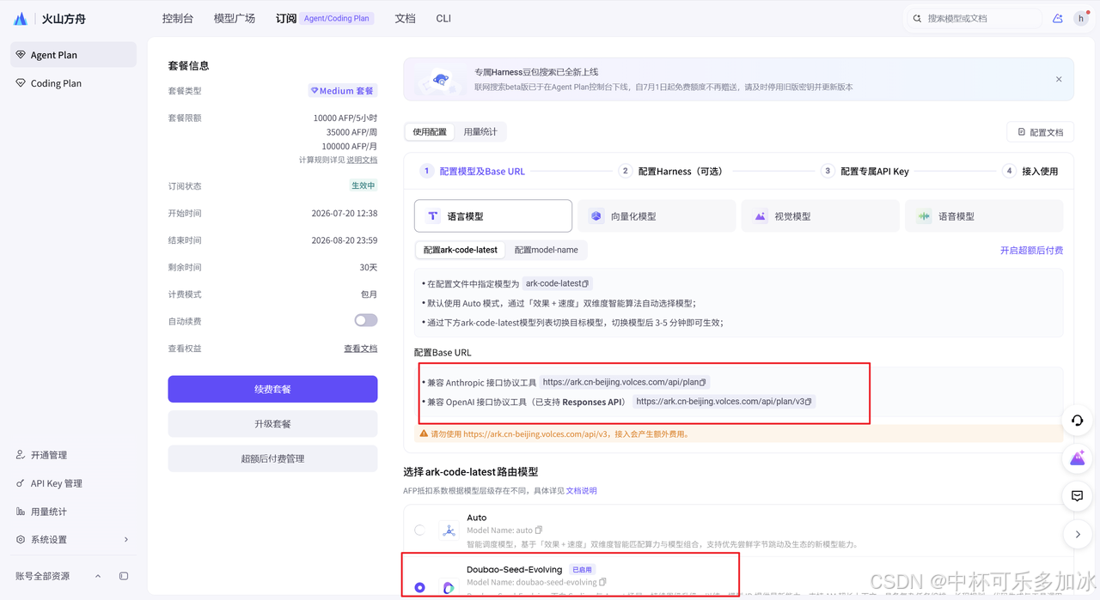Switch to the 用量统计 tab
1100x600 pixels.
click(x=480, y=132)
